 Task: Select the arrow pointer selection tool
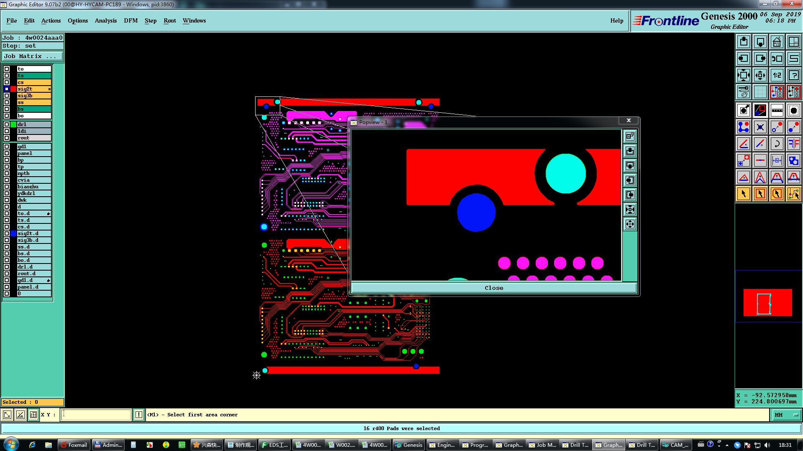coord(743,194)
